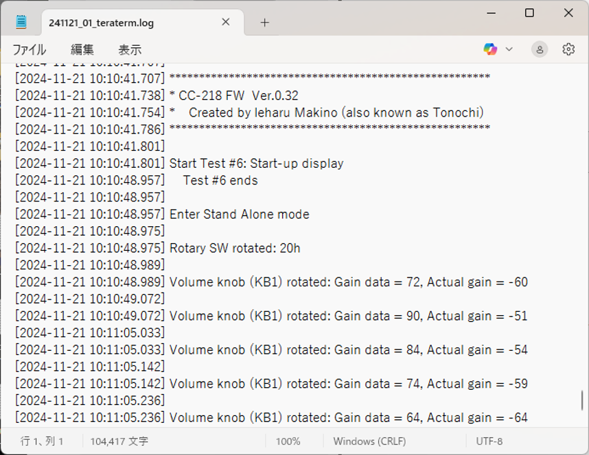Open the 編集 menu
Image resolution: width=589 pixels, height=455 pixels.
[82, 49]
